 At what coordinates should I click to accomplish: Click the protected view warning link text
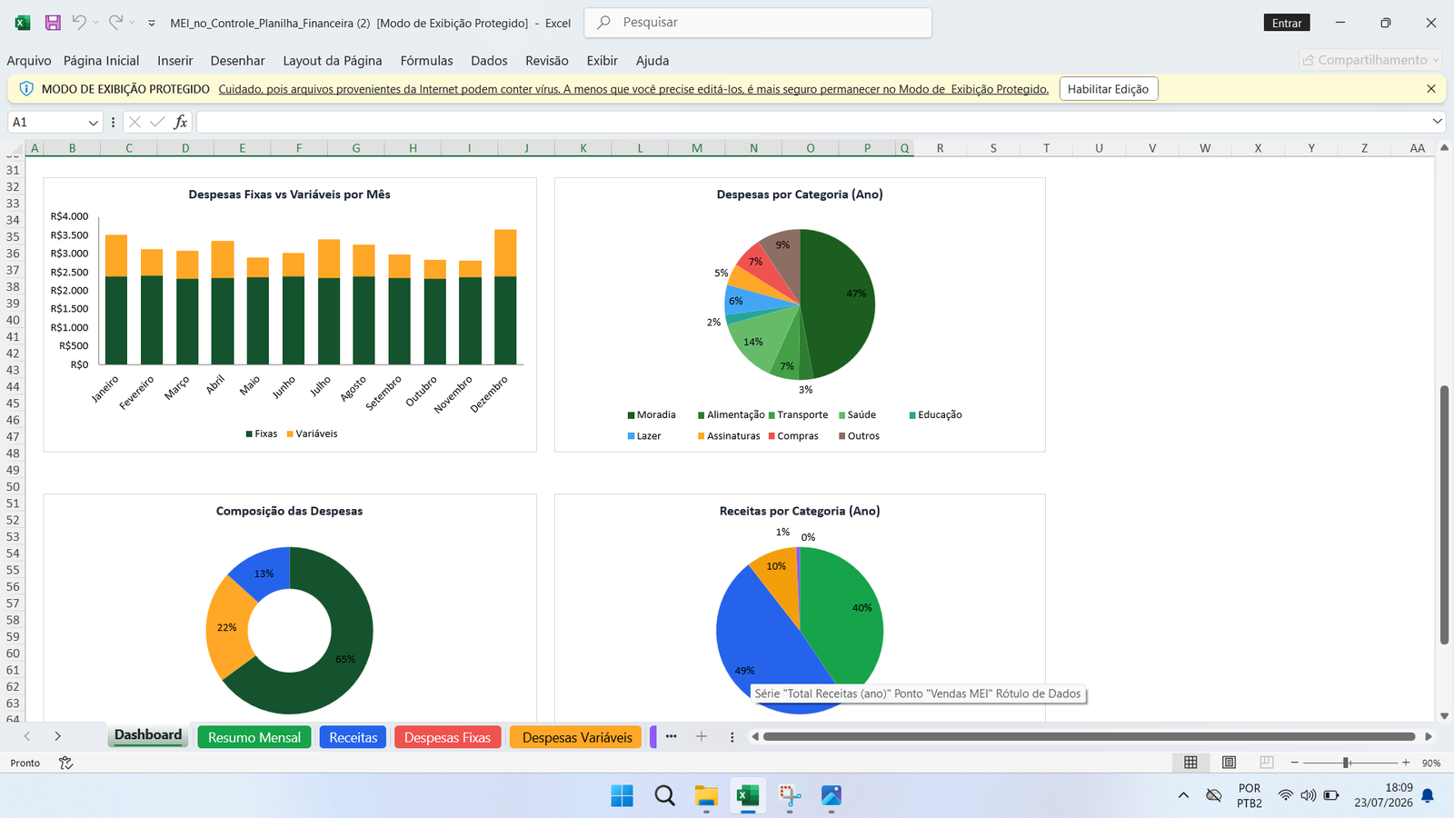click(x=633, y=89)
